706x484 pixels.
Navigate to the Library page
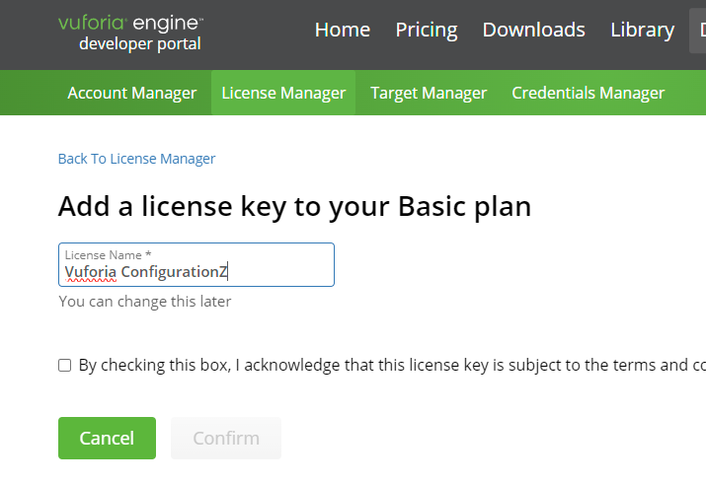[642, 31]
